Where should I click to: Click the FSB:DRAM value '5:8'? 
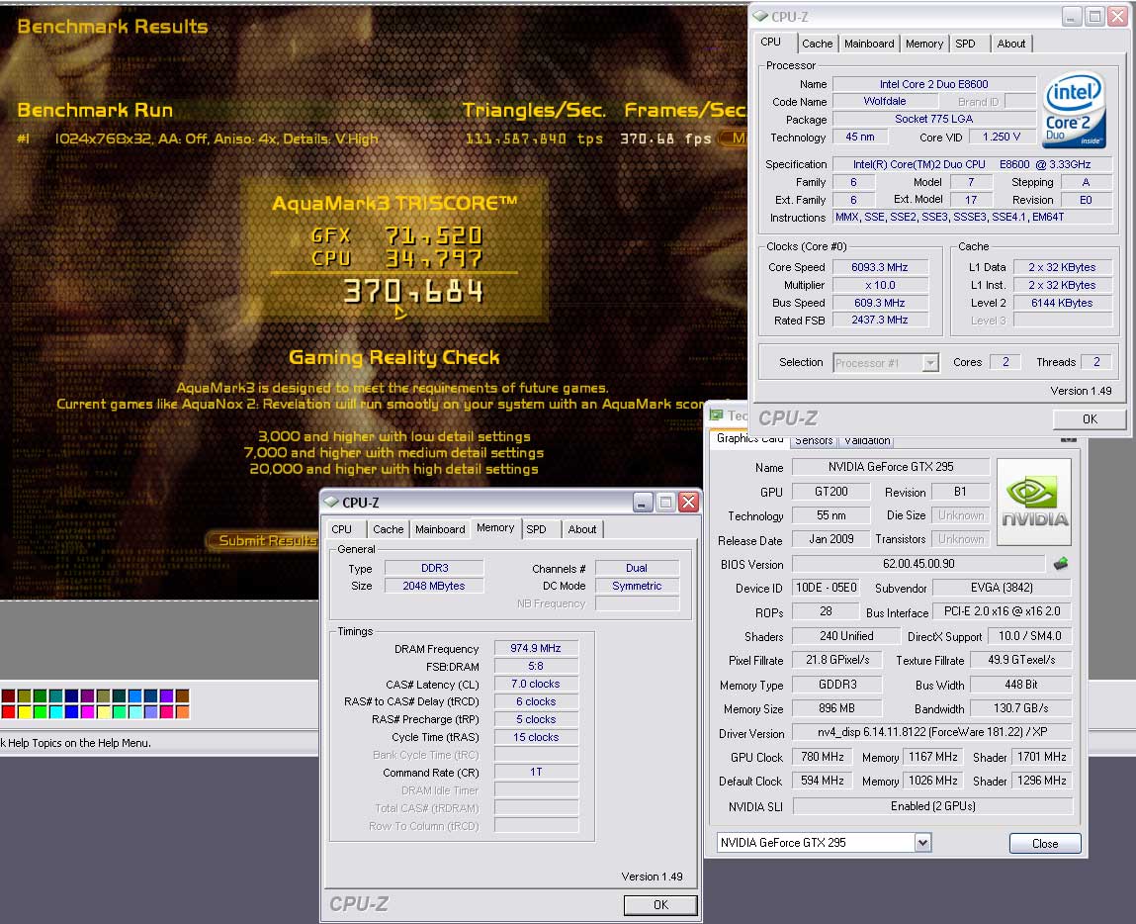(x=536, y=666)
